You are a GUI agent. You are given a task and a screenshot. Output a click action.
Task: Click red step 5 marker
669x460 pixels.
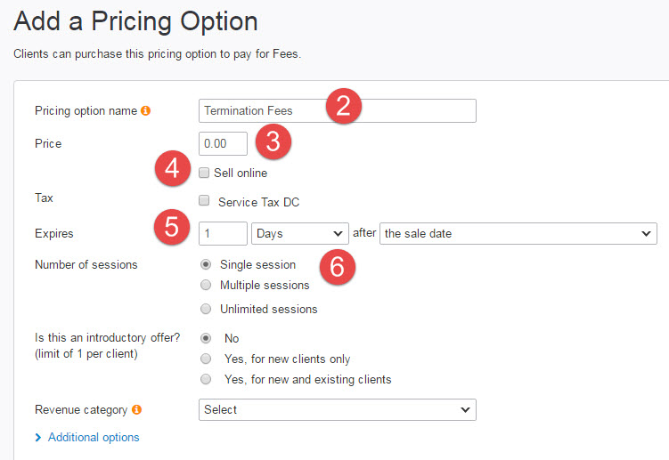point(169,230)
